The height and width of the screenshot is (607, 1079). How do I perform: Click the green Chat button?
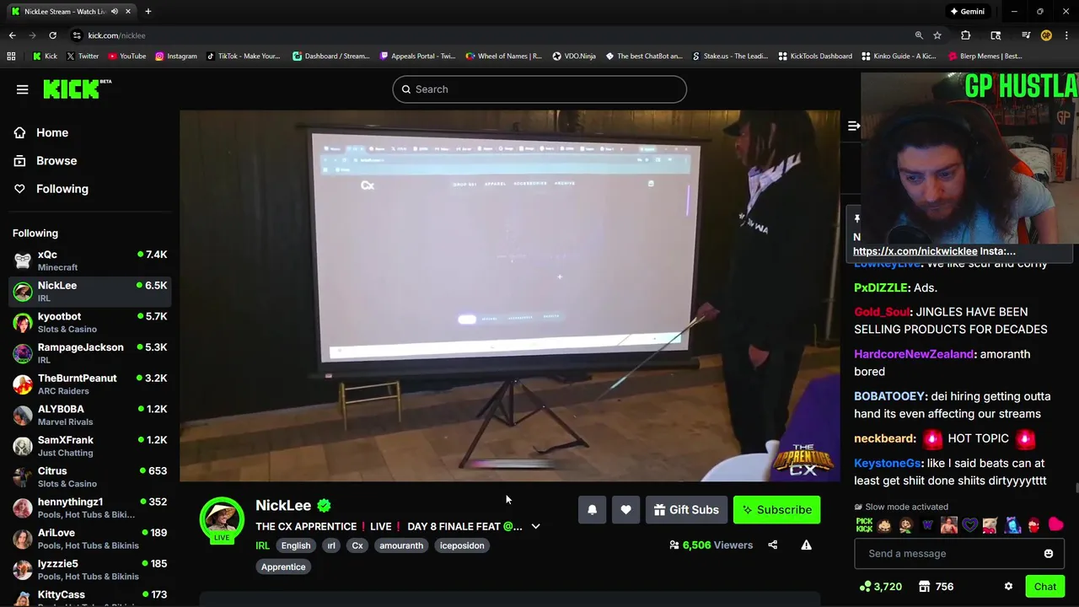click(x=1045, y=587)
